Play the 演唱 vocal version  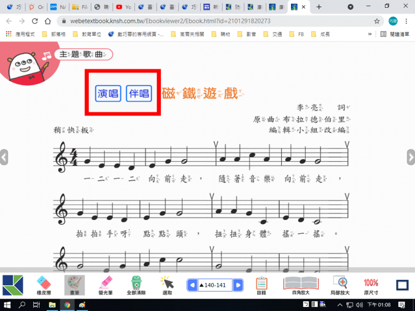pyautogui.click(x=108, y=93)
